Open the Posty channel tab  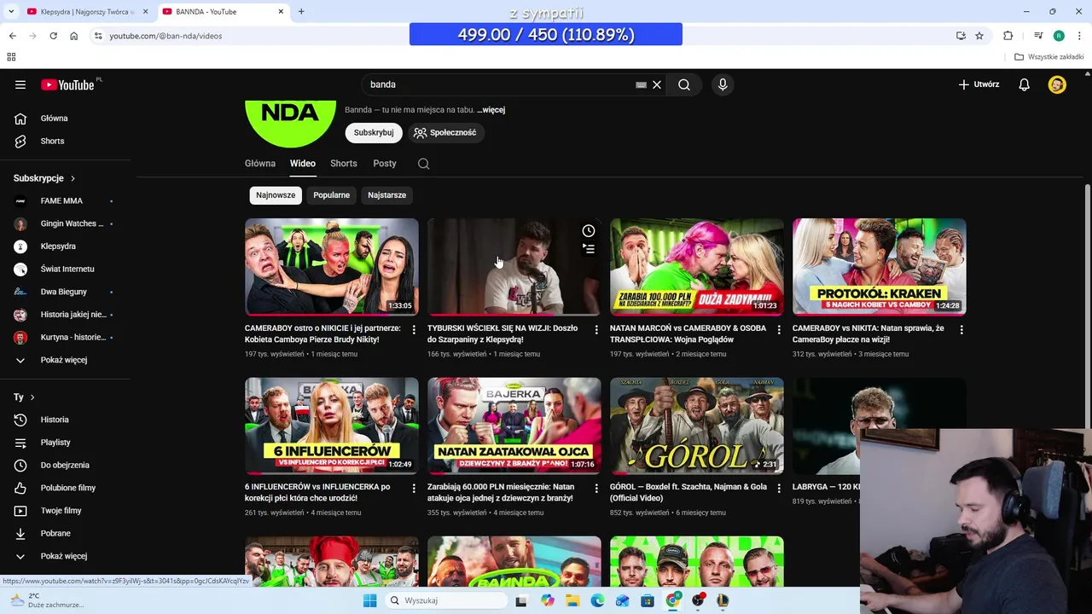coord(385,164)
